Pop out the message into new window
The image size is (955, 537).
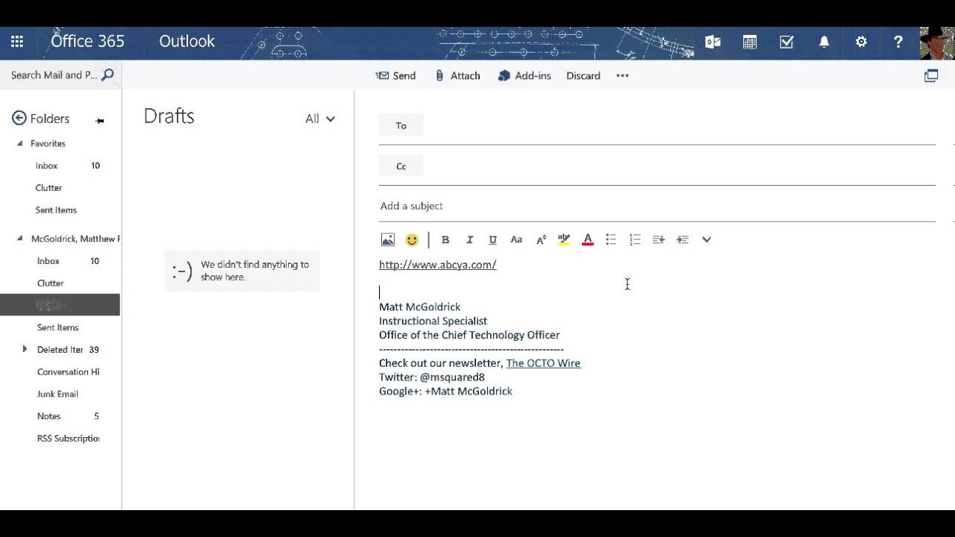point(931,75)
